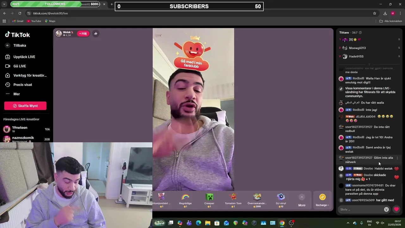Expand the top viewers list chevron
Viewport: 405px width, 228px height.
tap(369, 64)
